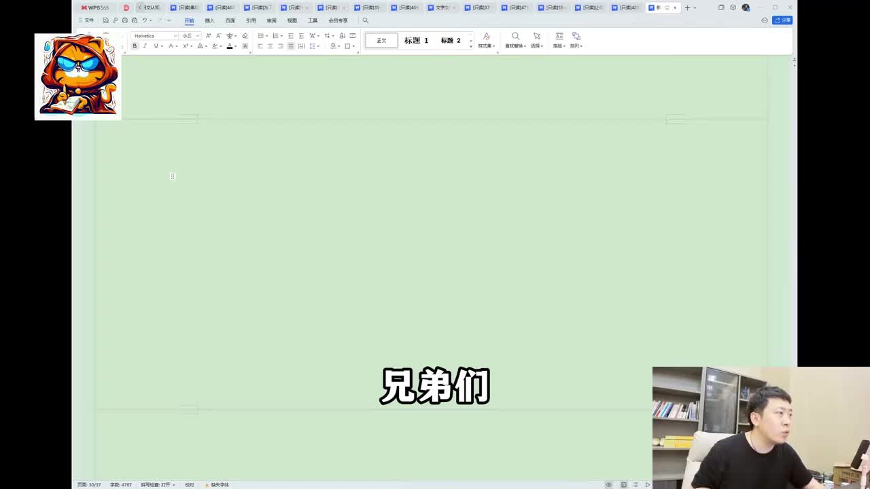Click the decrease indent icon
Image resolution: width=870 pixels, height=489 pixels.
point(291,36)
